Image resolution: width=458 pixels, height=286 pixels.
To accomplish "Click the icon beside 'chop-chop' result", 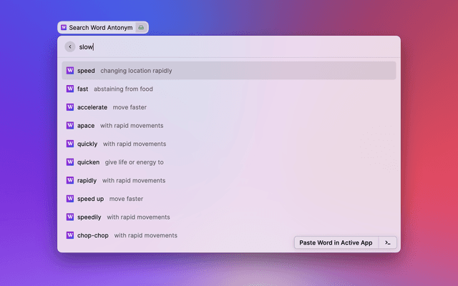I will coord(70,235).
